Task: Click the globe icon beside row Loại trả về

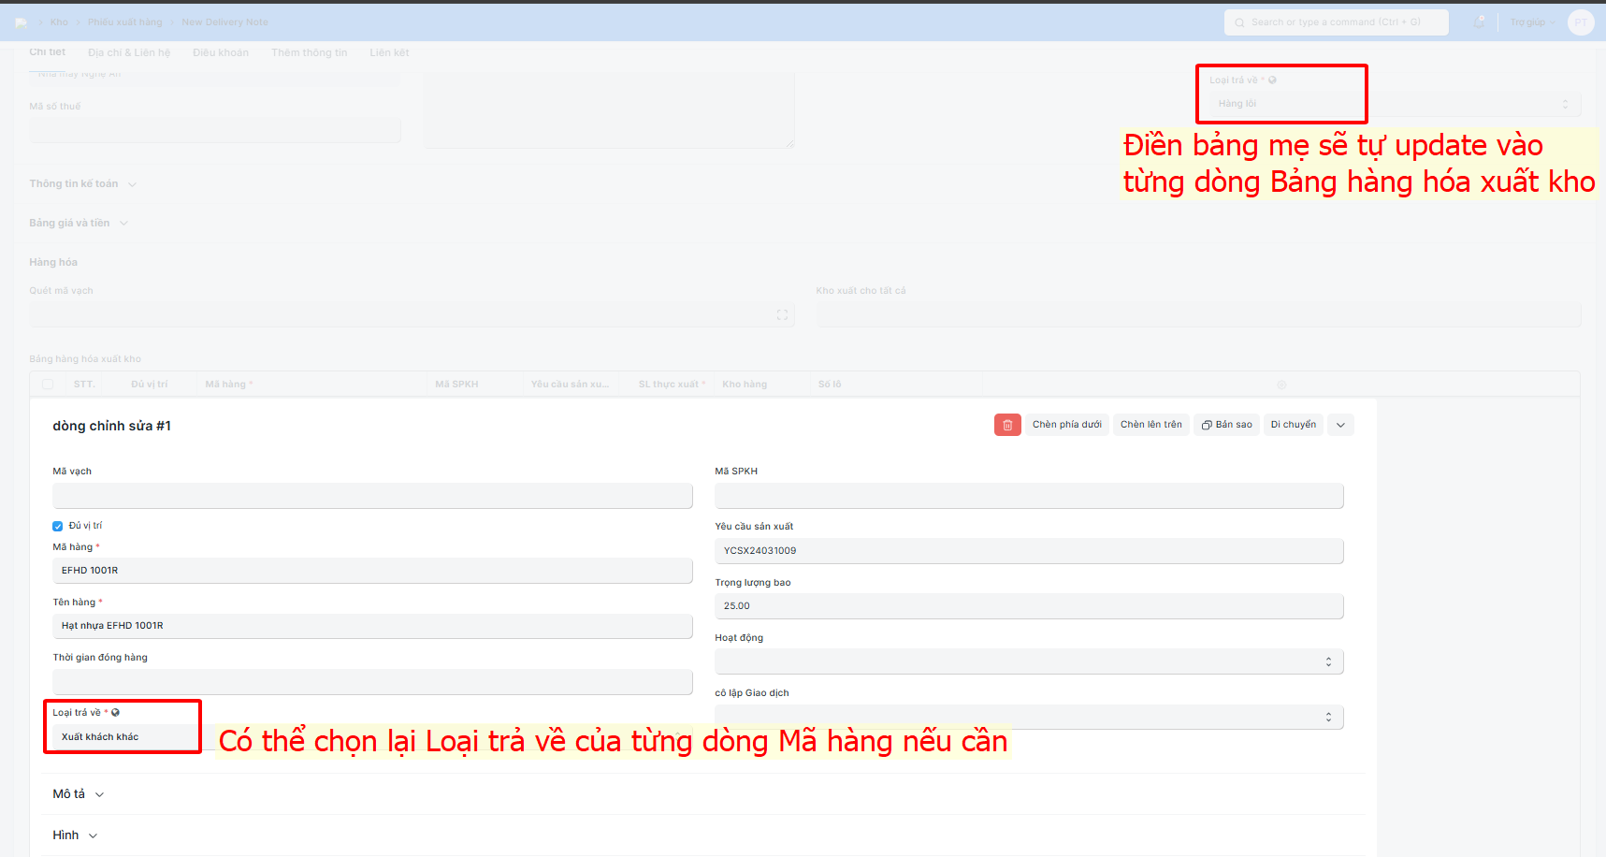Action: click(116, 713)
